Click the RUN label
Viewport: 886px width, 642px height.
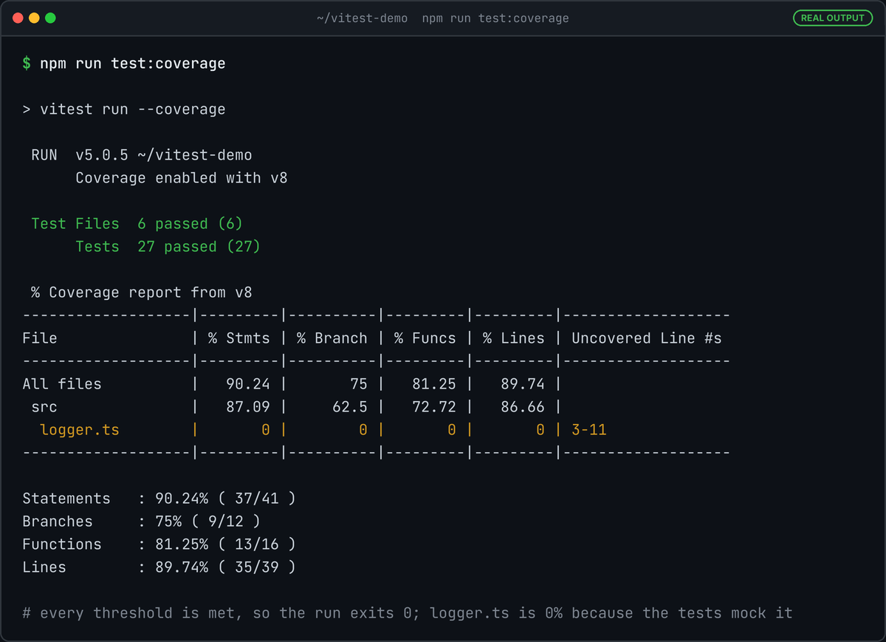pyautogui.click(x=44, y=155)
